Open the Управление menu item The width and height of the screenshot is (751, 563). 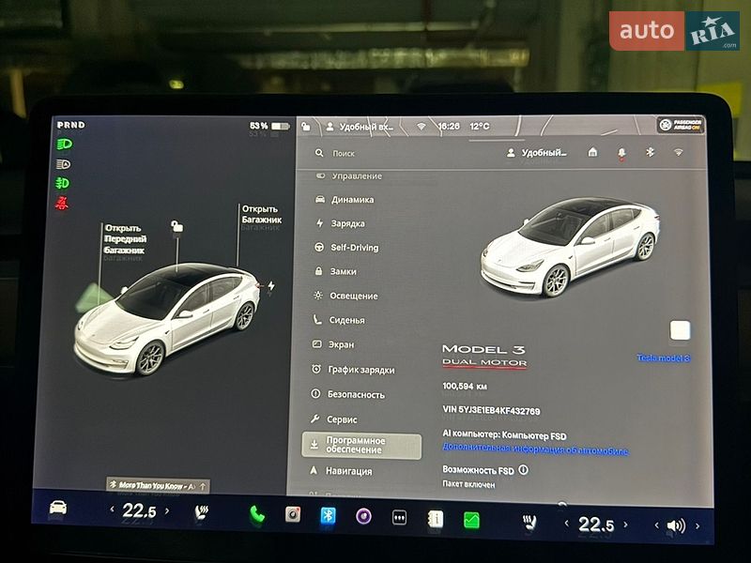click(350, 176)
